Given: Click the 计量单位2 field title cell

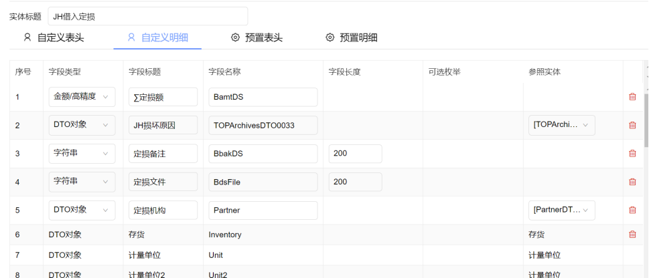Looking at the screenshot, I should (163, 273).
